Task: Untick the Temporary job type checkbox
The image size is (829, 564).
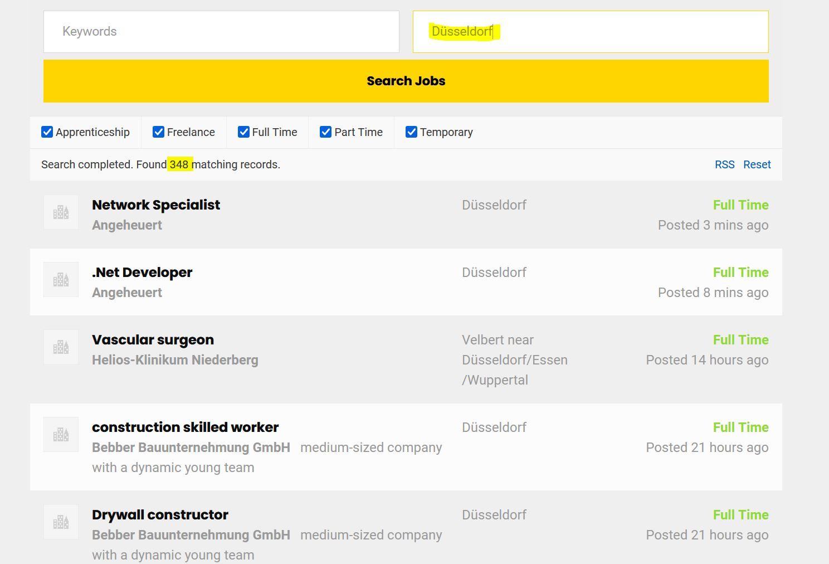Action: [411, 132]
